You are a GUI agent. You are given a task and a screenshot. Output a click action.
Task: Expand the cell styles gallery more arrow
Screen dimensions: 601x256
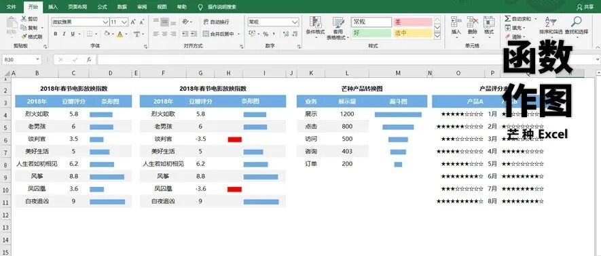(437, 37)
